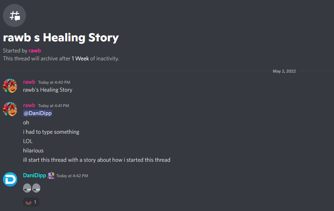This screenshot has width=334, height=211.
Task: Open rawb's avatar on the first message
Action: (x=10, y=86)
